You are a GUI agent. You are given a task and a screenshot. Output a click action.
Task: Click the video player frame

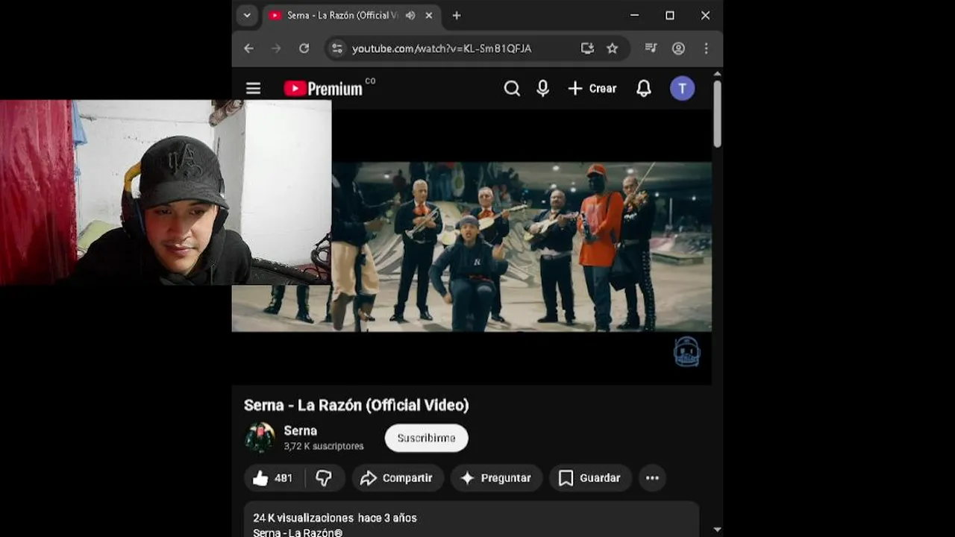coord(472,246)
